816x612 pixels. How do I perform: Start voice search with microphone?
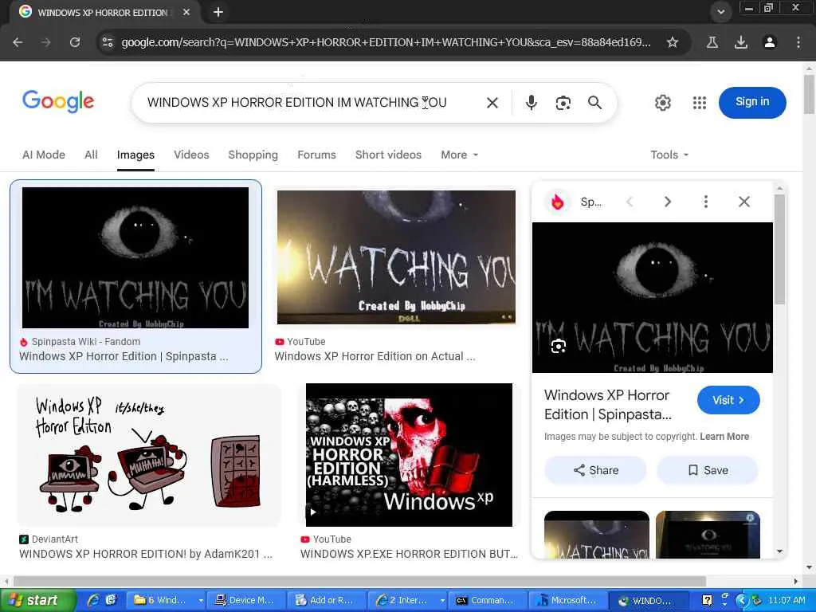pos(531,103)
